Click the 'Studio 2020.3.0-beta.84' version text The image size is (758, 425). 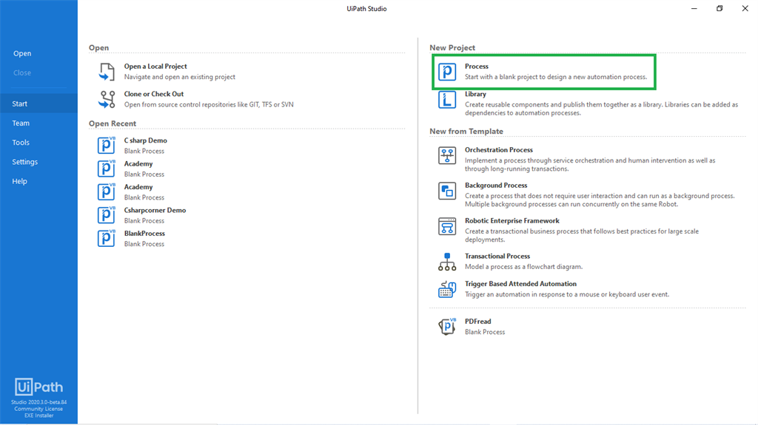pyautogui.click(x=38, y=402)
